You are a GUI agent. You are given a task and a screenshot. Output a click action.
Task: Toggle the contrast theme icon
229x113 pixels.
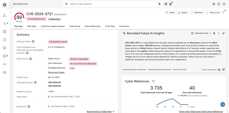click(214, 4)
